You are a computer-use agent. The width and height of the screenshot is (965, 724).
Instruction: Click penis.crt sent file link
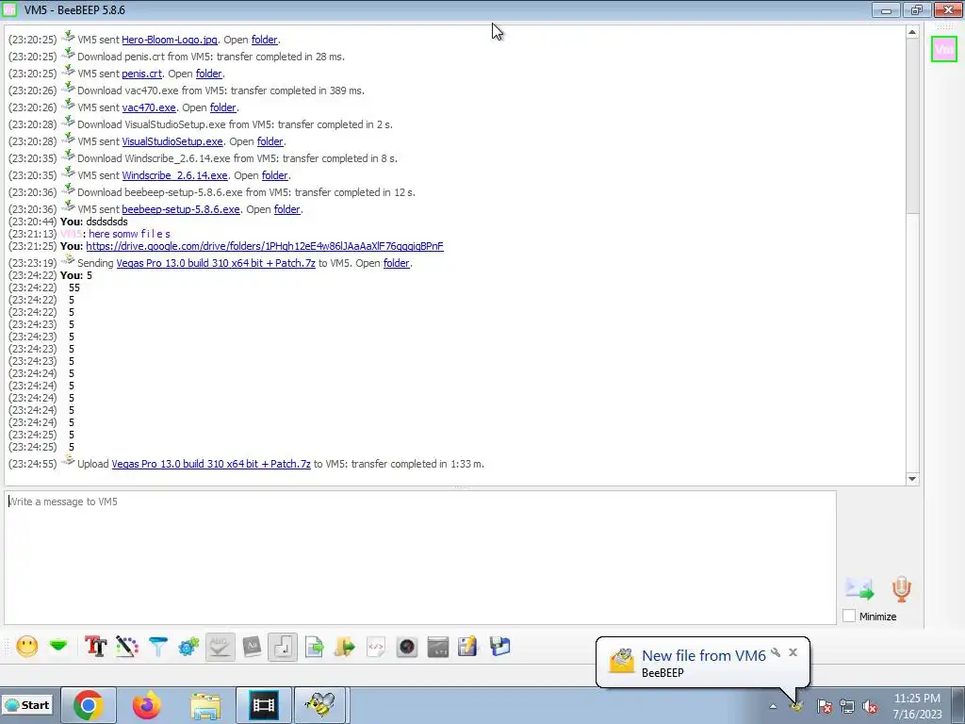click(x=141, y=74)
